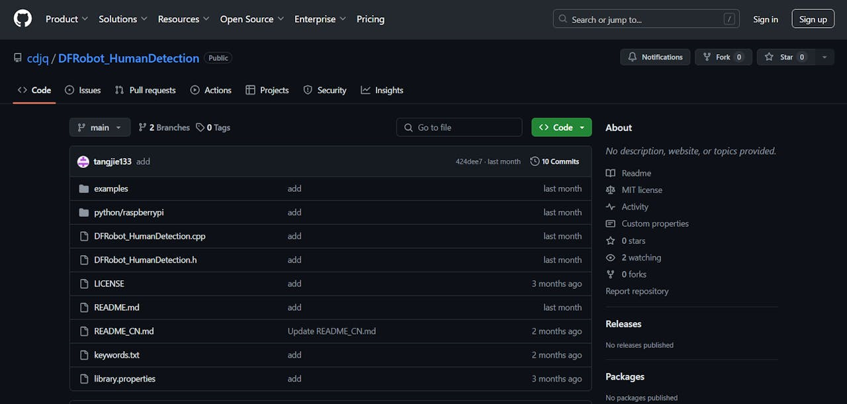The height and width of the screenshot is (404, 847).
Task: Click the Notifications bell button
Action: pos(655,58)
